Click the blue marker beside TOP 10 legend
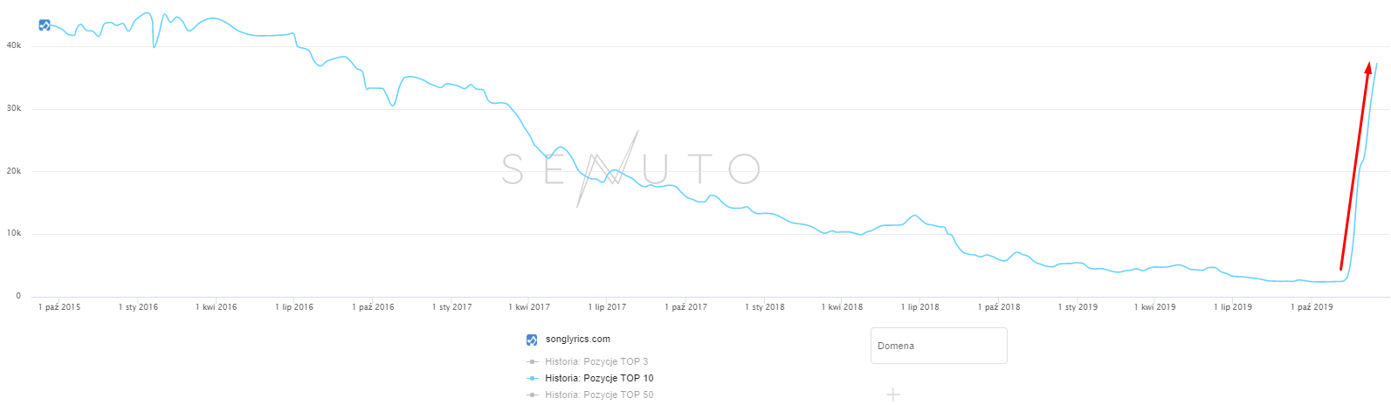The image size is (1391, 405). click(x=532, y=379)
